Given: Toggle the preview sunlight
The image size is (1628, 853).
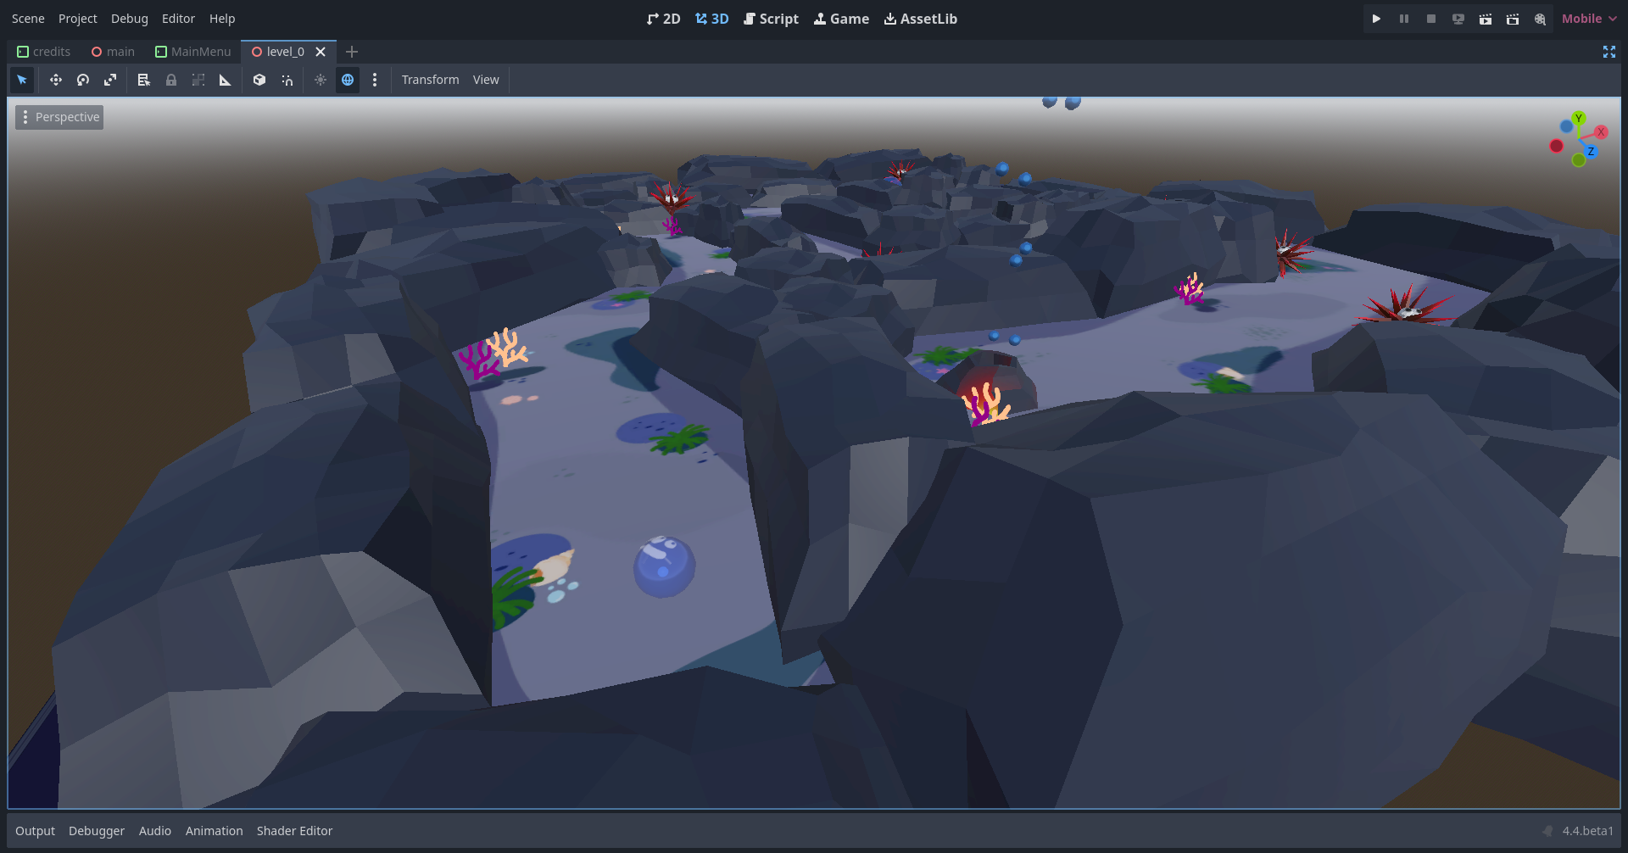Looking at the screenshot, I should coord(321,80).
